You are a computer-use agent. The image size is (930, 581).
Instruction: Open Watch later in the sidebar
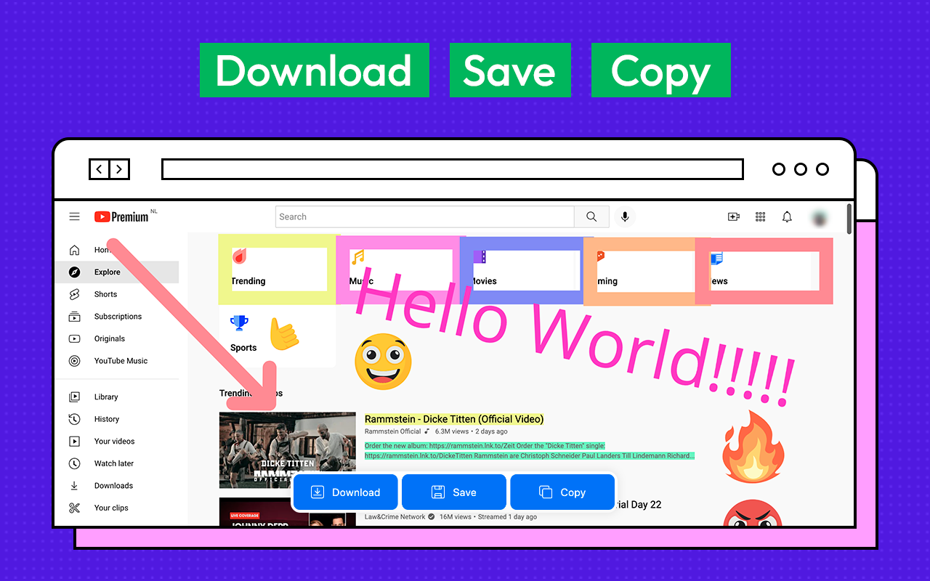[116, 463]
